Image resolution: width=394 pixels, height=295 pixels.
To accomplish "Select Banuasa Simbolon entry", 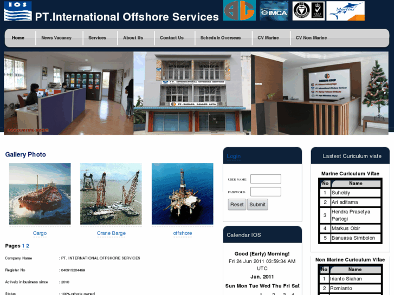I will coord(353,238).
